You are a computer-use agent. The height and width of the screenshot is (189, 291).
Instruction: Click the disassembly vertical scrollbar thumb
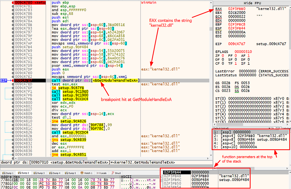(211, 29)
